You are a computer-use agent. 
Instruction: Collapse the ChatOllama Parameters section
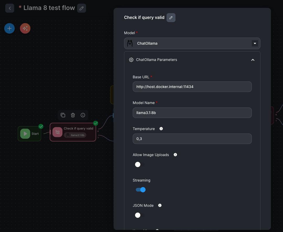point(253,60)
